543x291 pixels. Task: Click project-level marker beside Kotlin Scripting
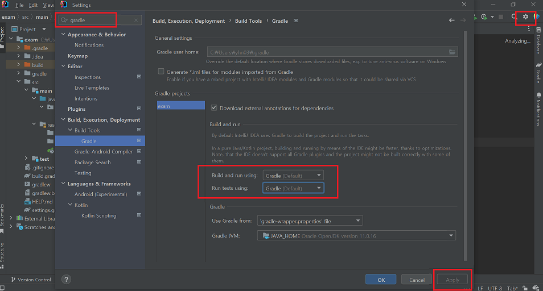point(139,215)
